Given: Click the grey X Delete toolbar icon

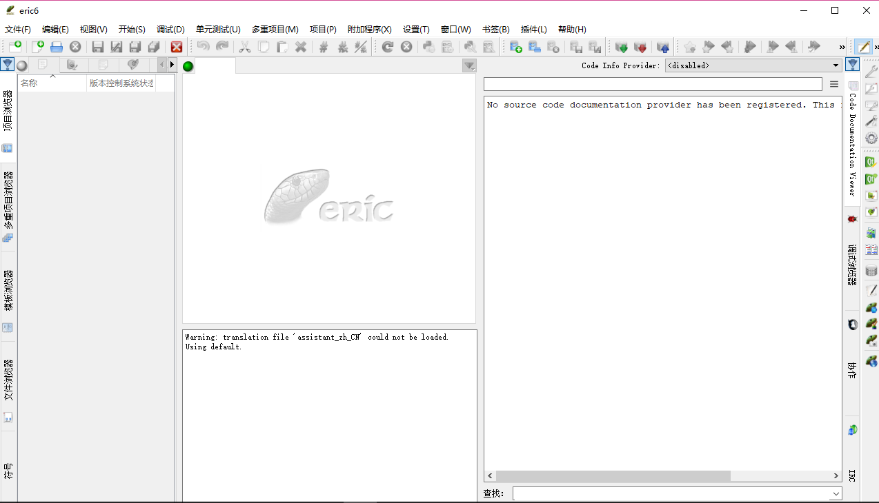Looking at the screenshot, I should click(301, 47).
